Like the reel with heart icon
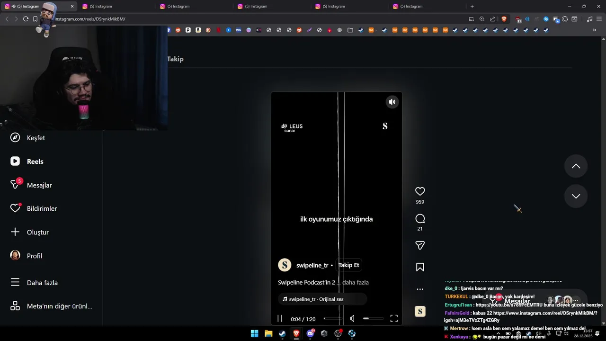Viewport: 606px width, 341px height. tap(420, 191)
